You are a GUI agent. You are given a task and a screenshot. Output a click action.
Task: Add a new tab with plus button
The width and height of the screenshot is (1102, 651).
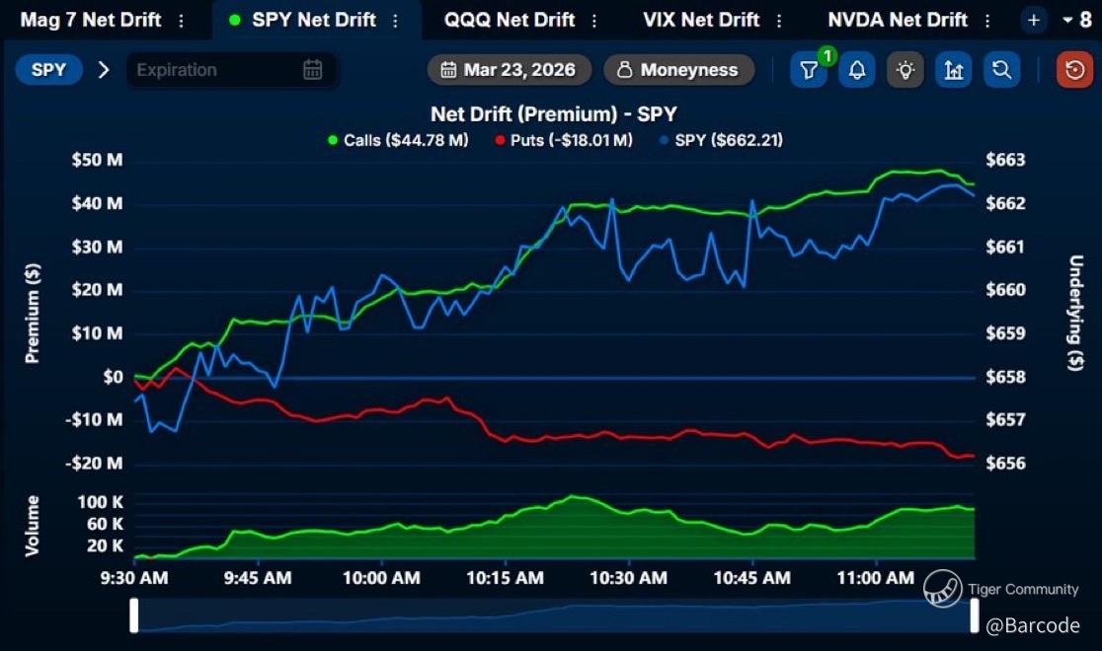click(1034, 21)
